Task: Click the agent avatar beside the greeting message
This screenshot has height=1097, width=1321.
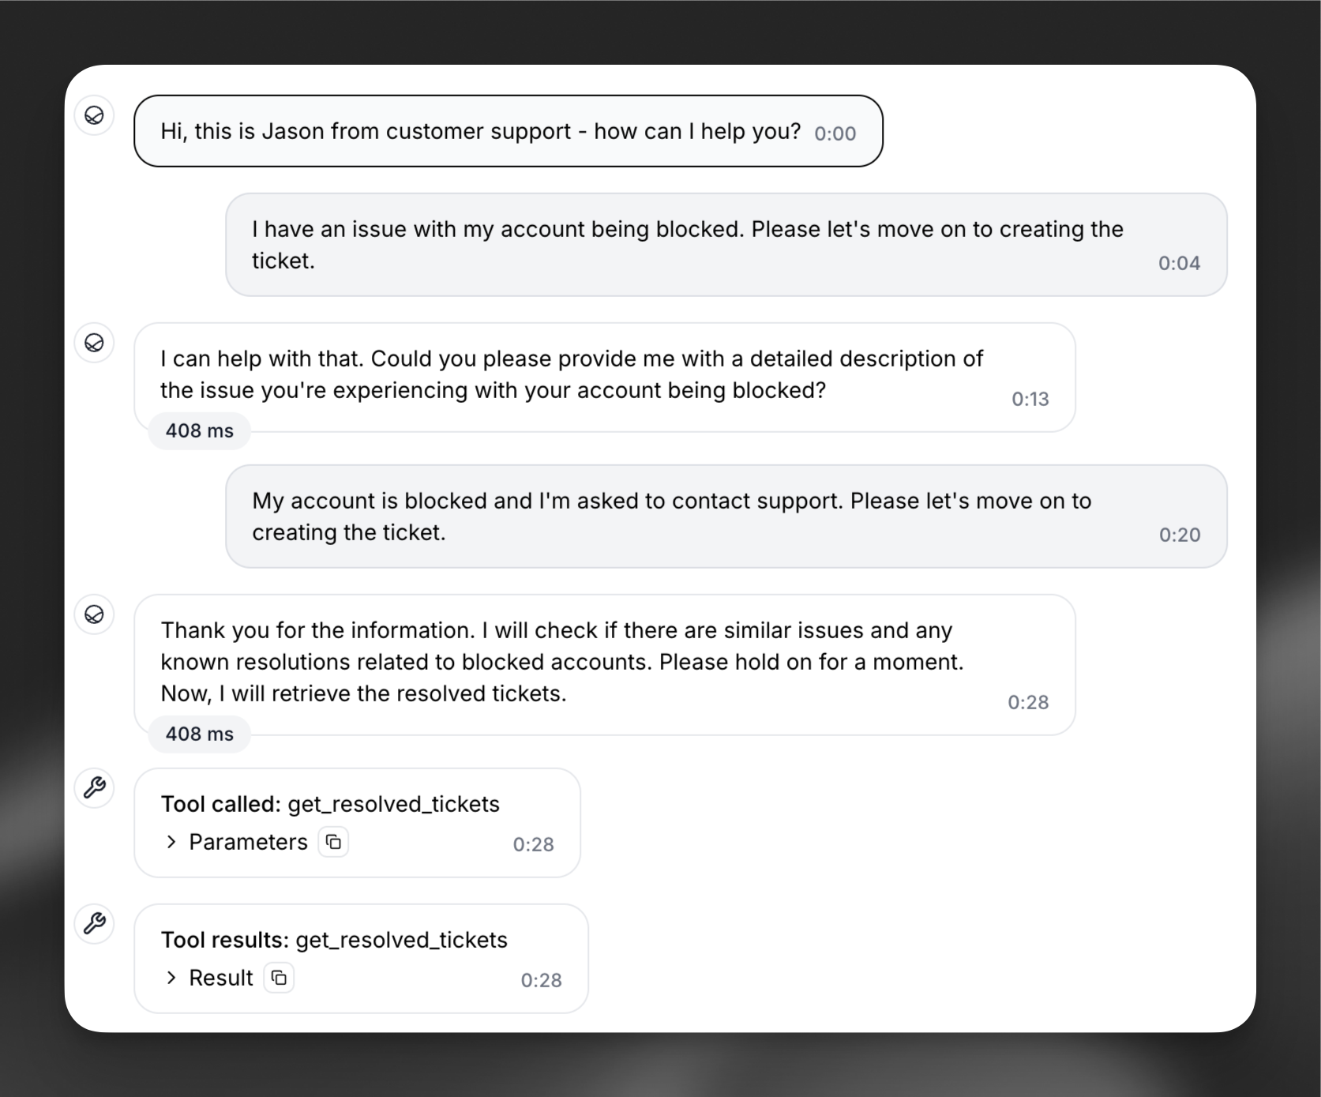Action: pos(94,115)
